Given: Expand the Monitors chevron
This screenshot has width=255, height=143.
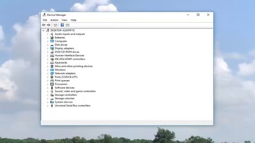Looking at the screenshot, I should tap(48, 70).
